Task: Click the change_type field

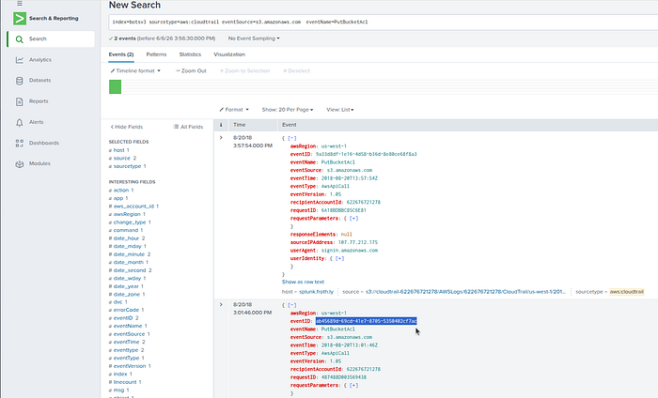Action: coord(130,222)
